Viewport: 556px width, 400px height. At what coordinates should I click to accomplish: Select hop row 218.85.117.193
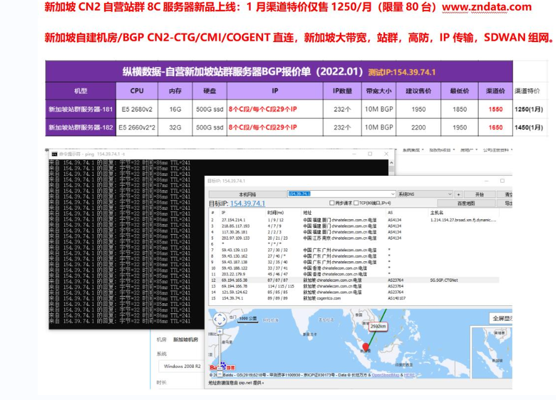point(354,226)
